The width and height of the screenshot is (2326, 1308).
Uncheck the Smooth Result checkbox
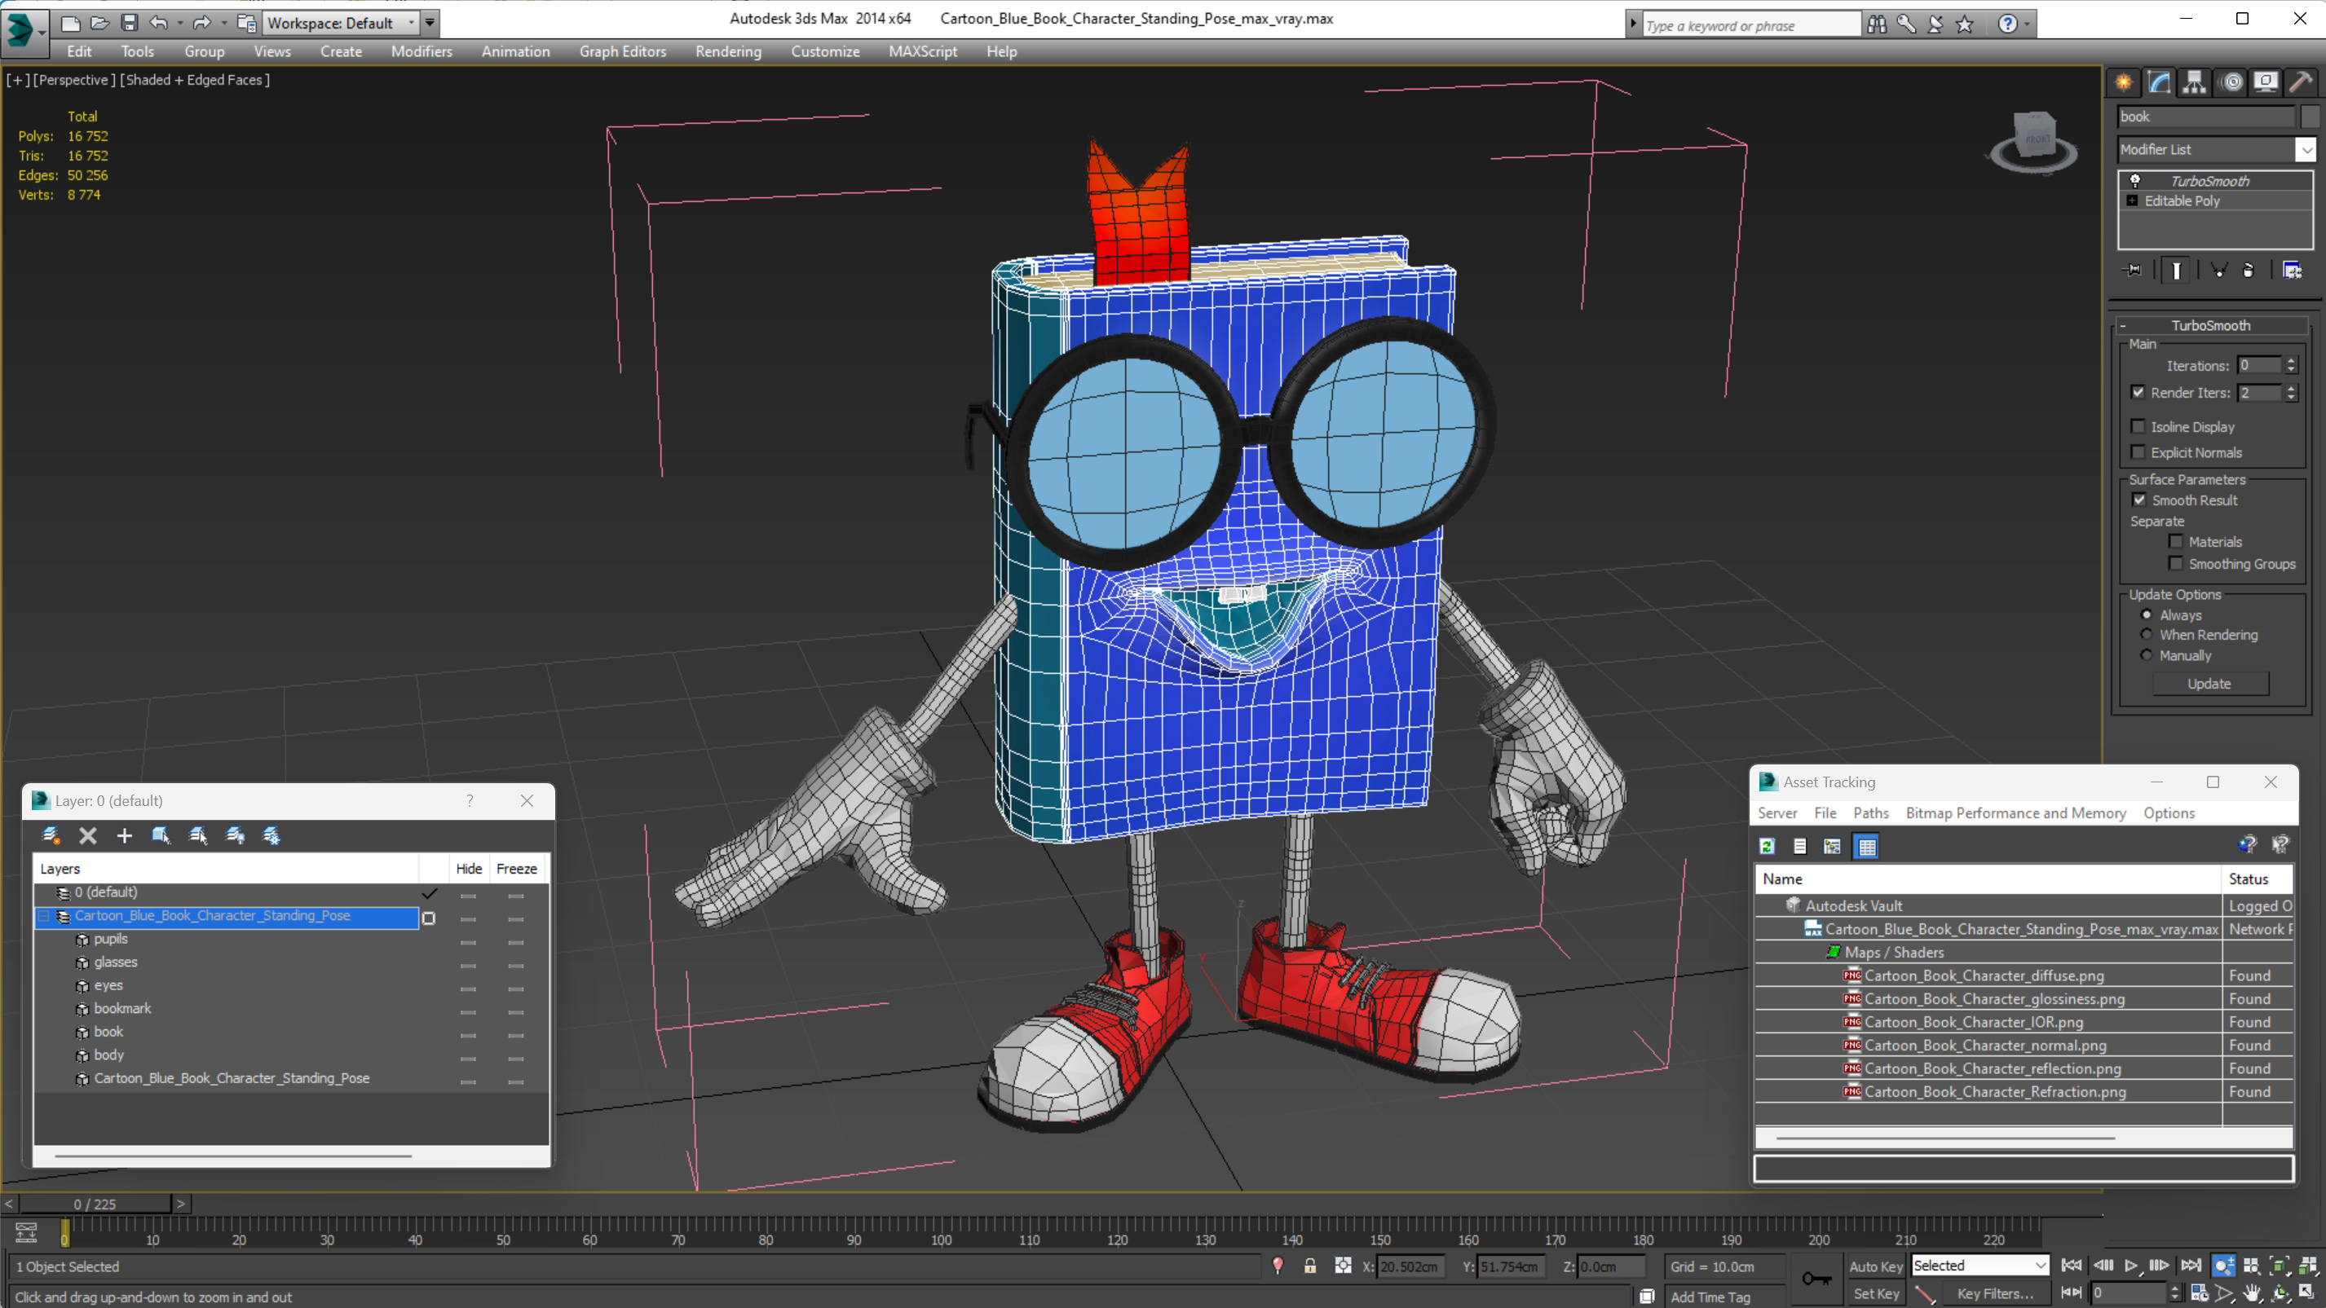pos(2139,500)
